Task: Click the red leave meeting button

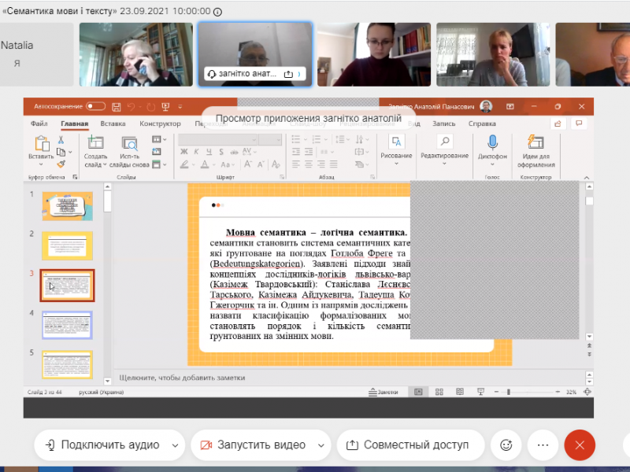Action: (580, 445)
